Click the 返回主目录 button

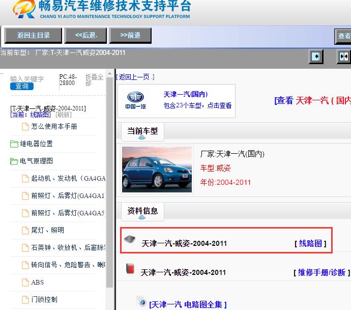point(33,36)
